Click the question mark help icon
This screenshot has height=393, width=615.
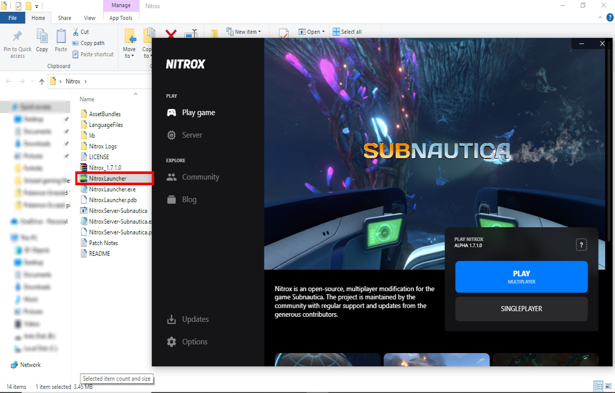pos(581,245)
